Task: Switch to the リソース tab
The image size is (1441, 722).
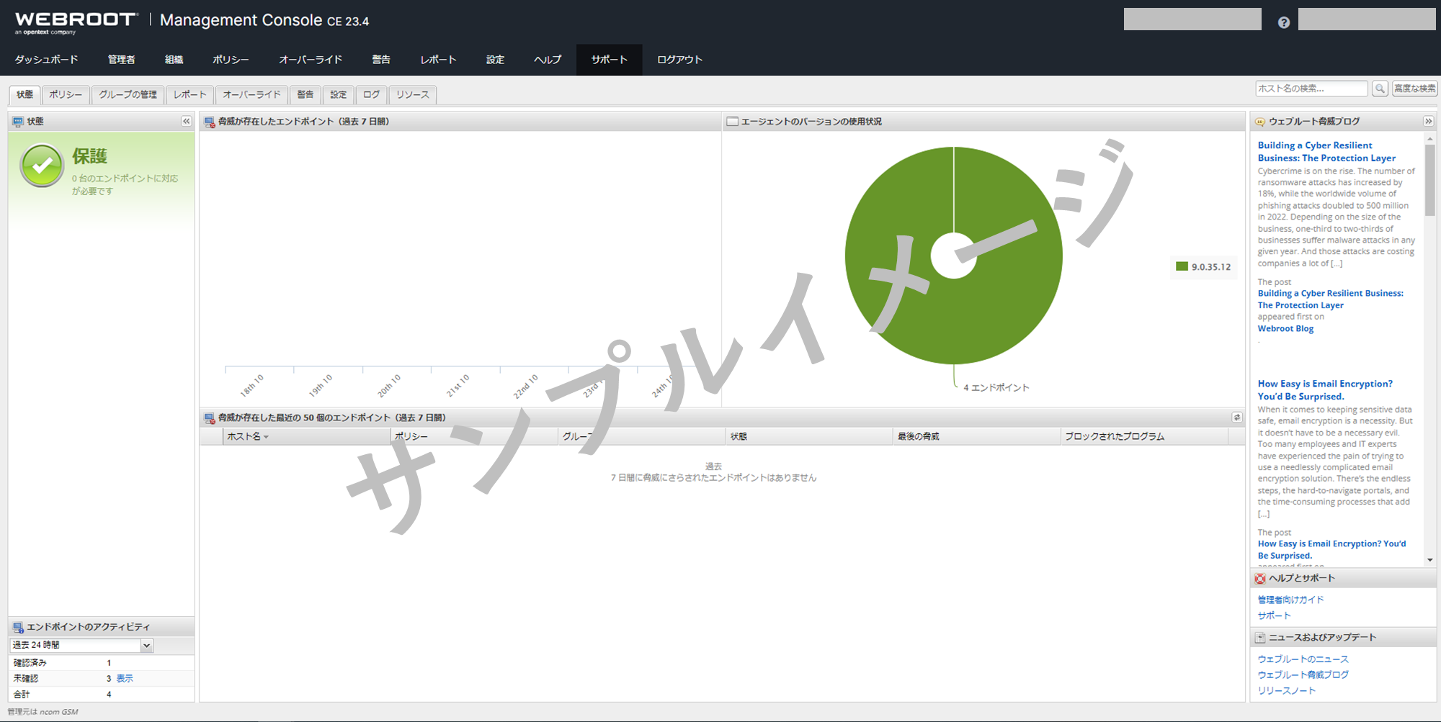Action: 412,94
